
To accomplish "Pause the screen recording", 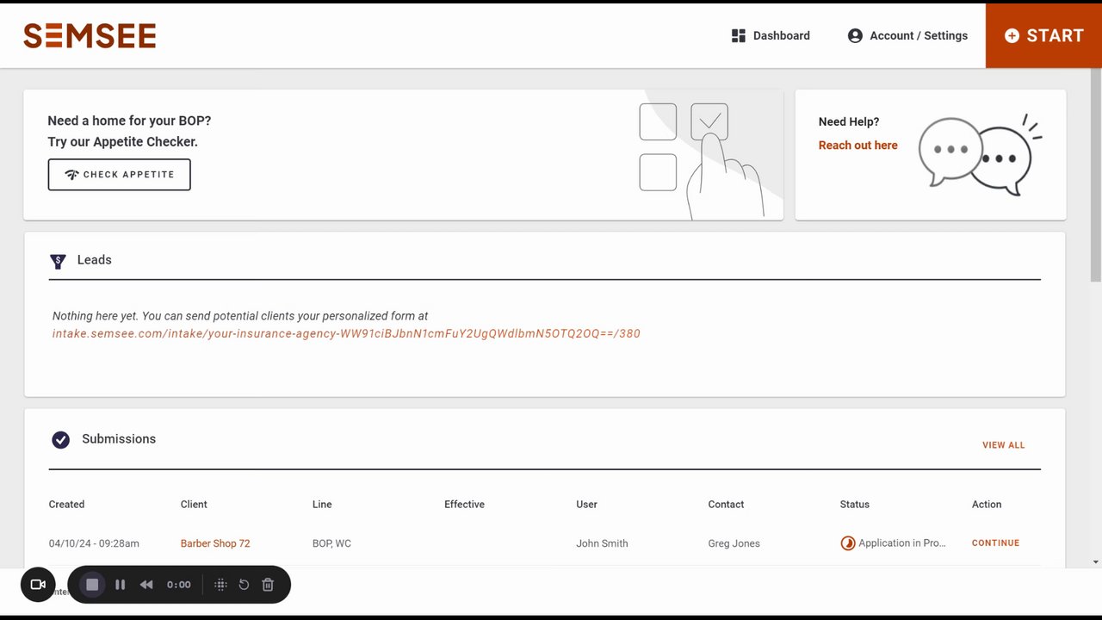I will [121, 585].
